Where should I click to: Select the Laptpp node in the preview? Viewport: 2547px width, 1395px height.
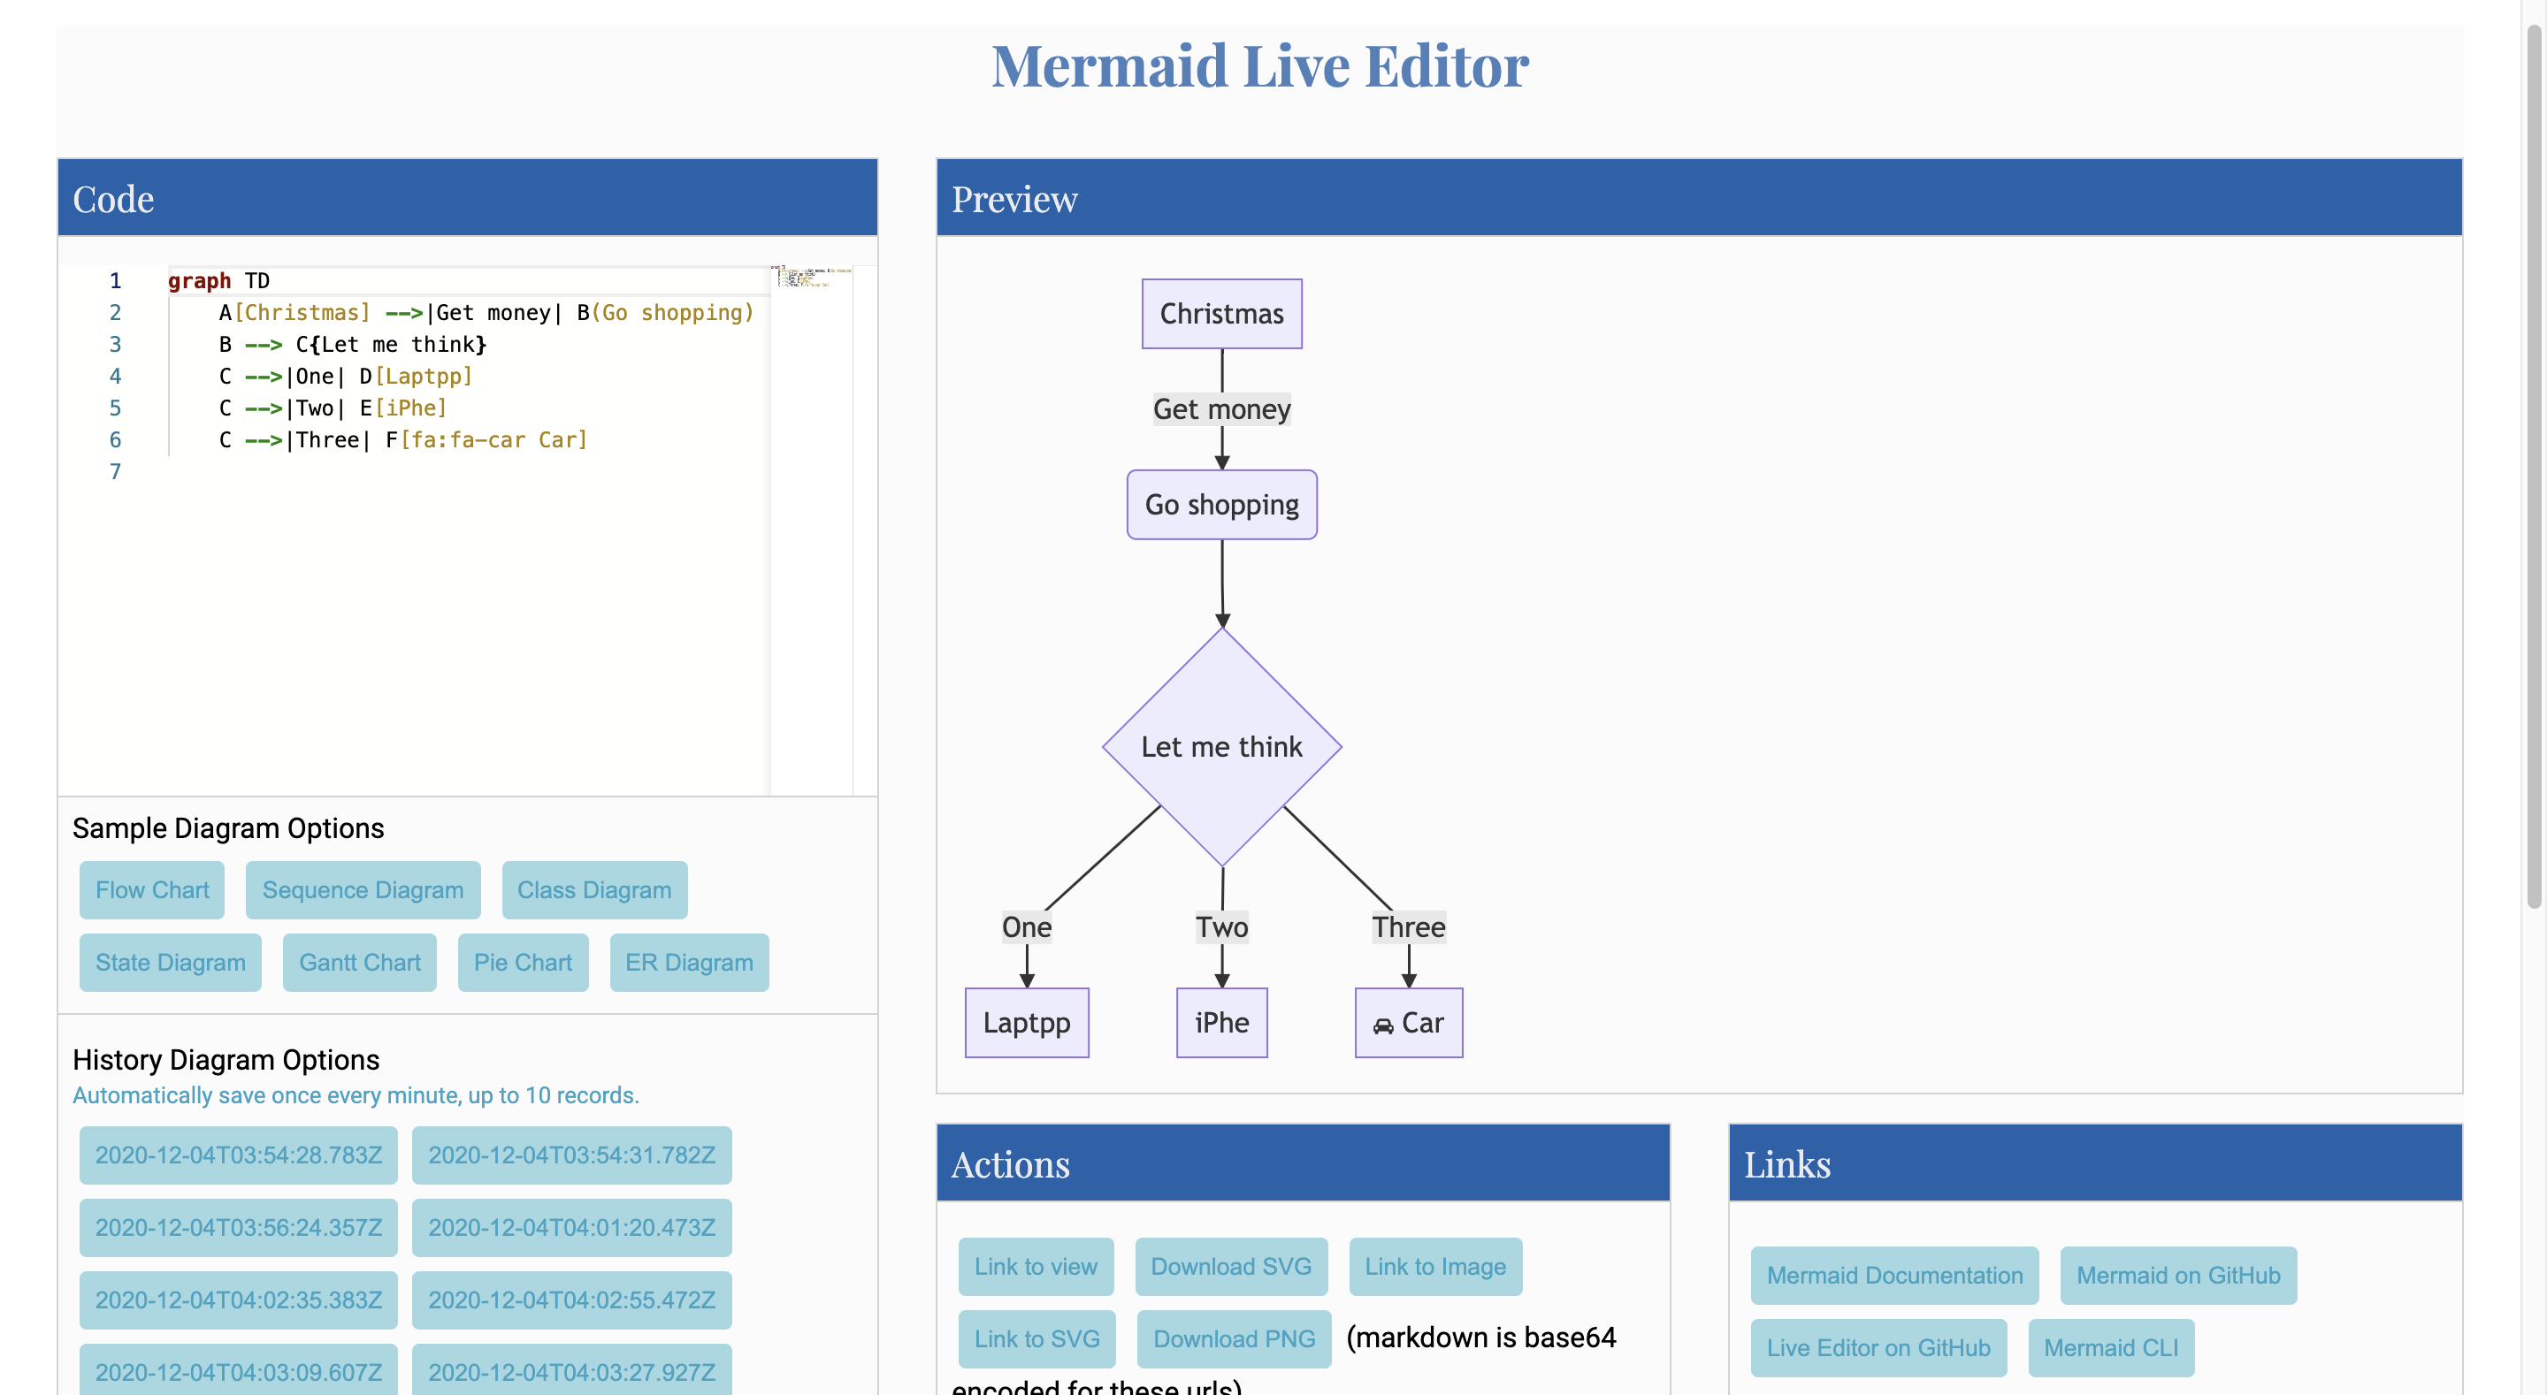(1026, 1022)
